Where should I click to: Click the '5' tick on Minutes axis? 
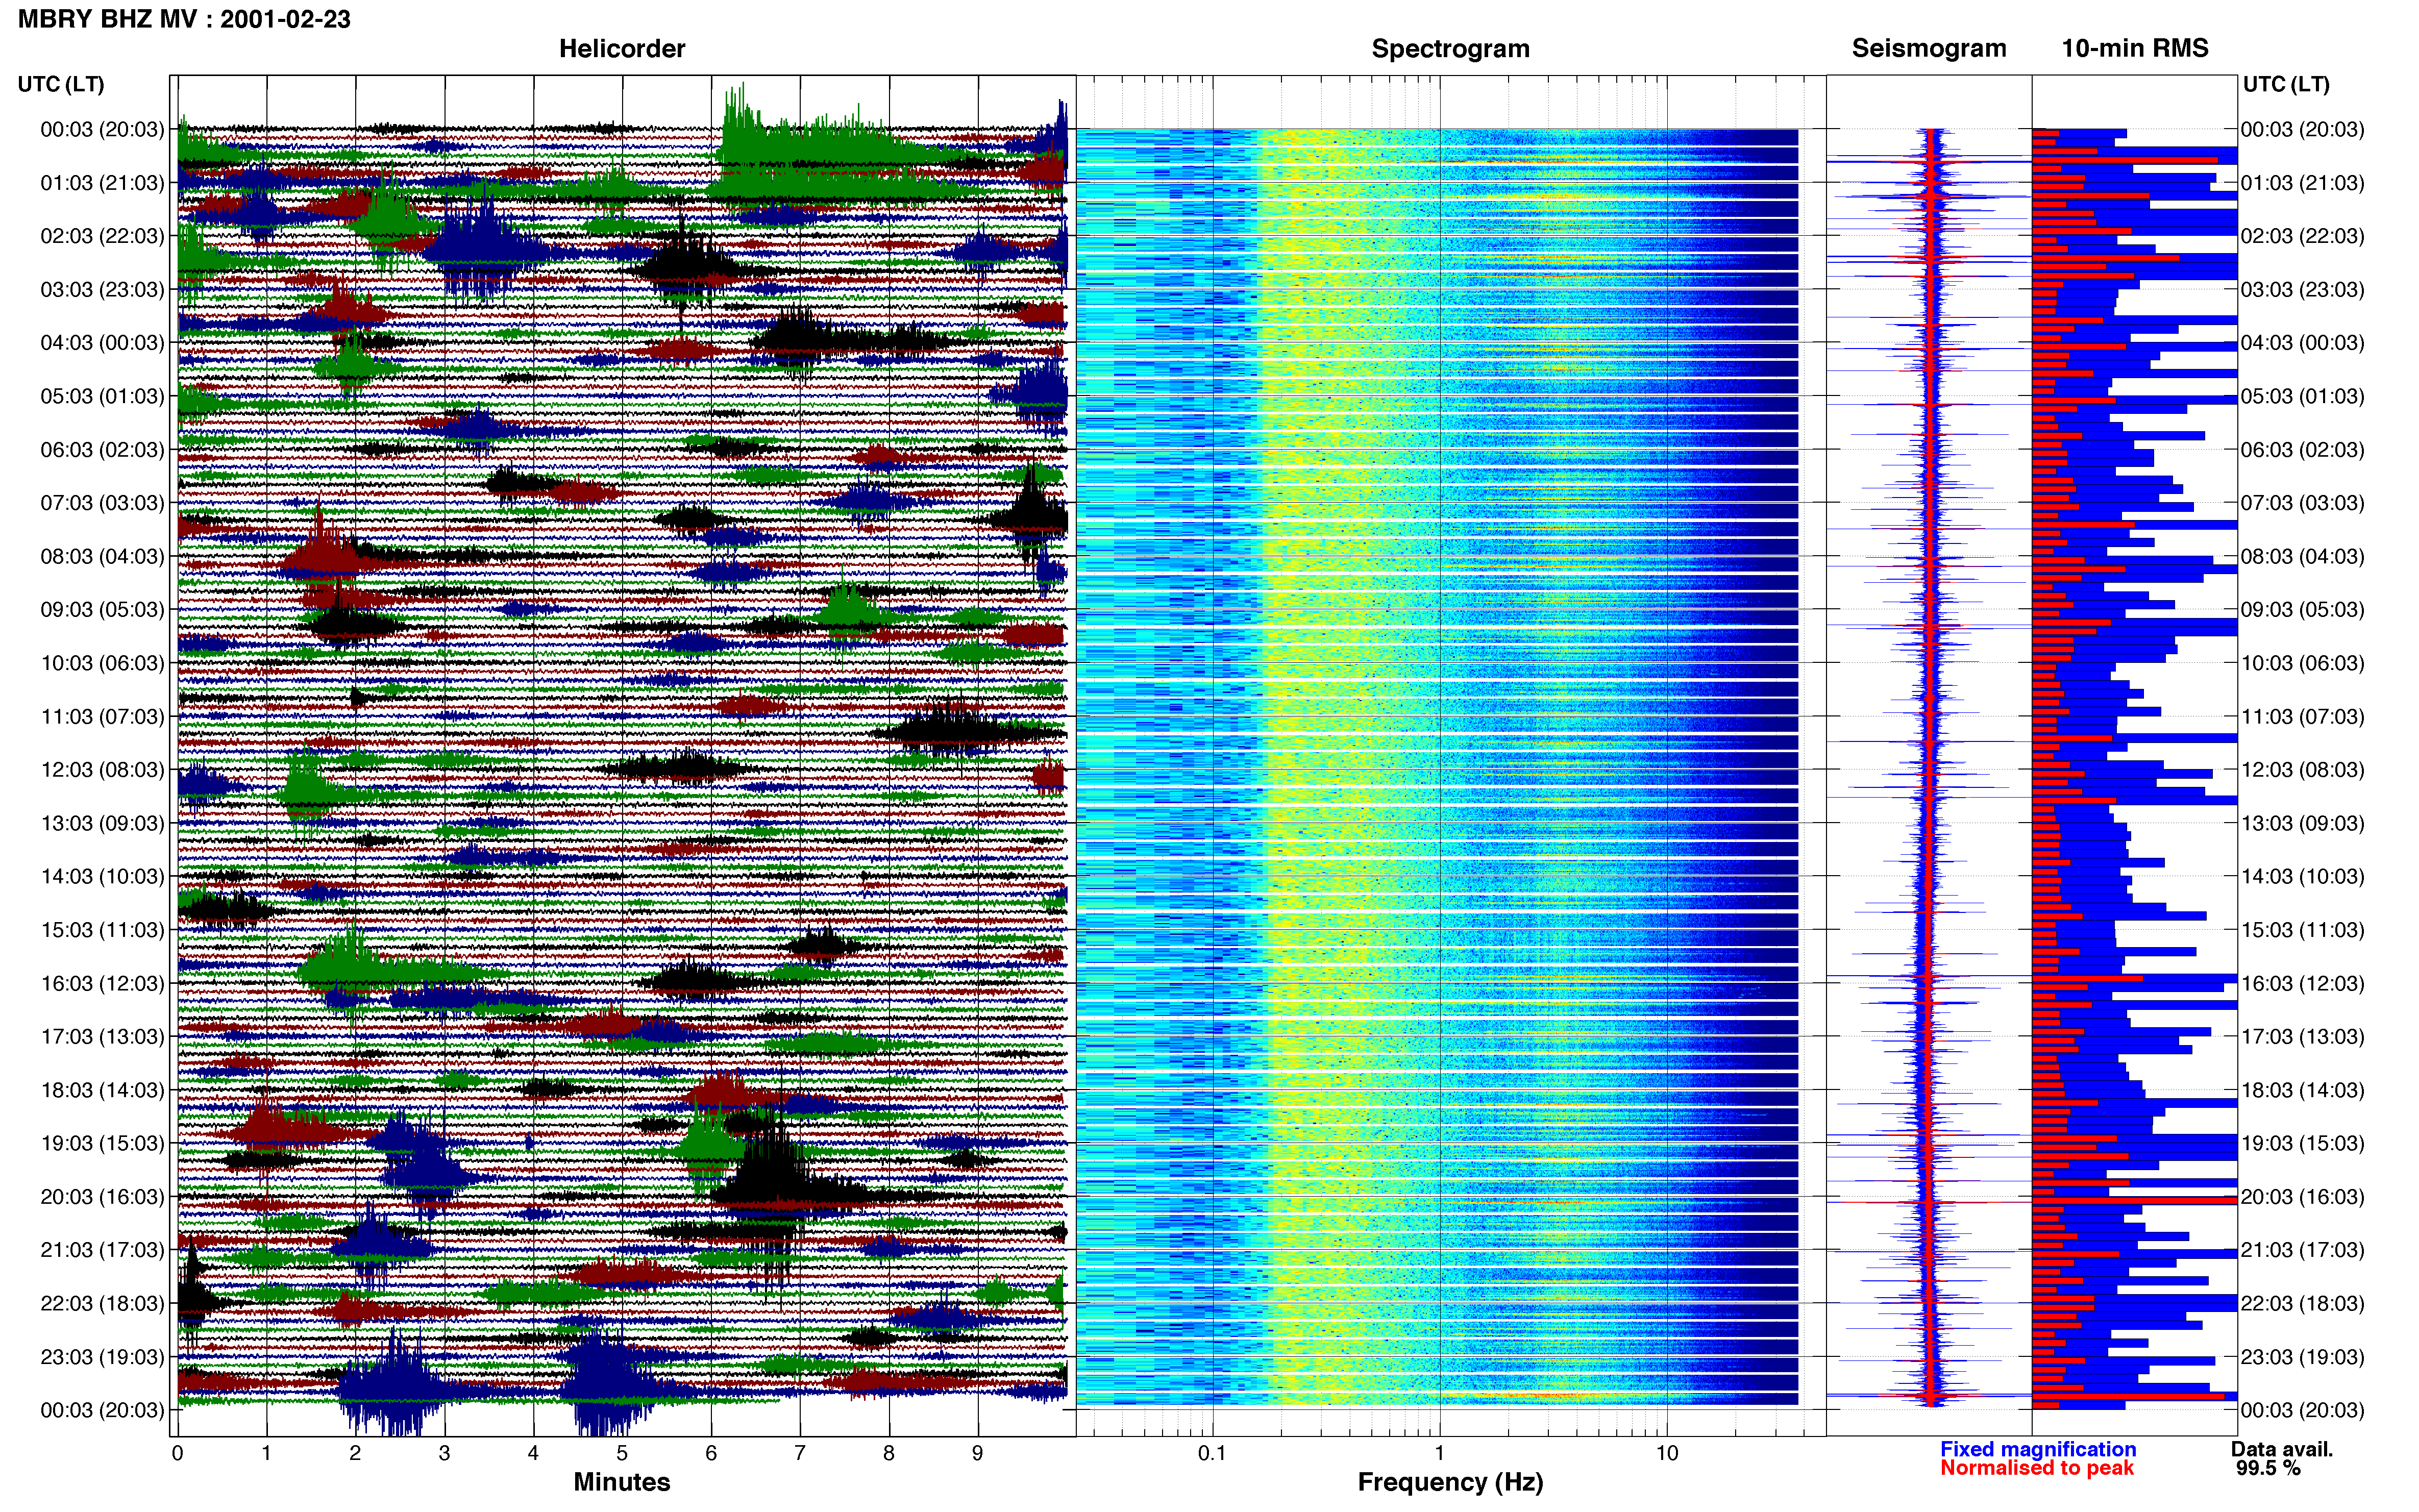tap(622, 1454)
